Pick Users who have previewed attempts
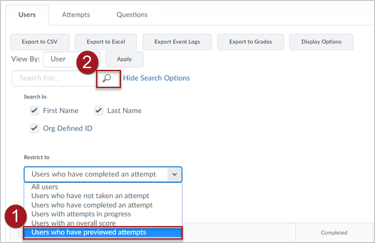This screenshot has height=243, width=375. coord(103,232)
